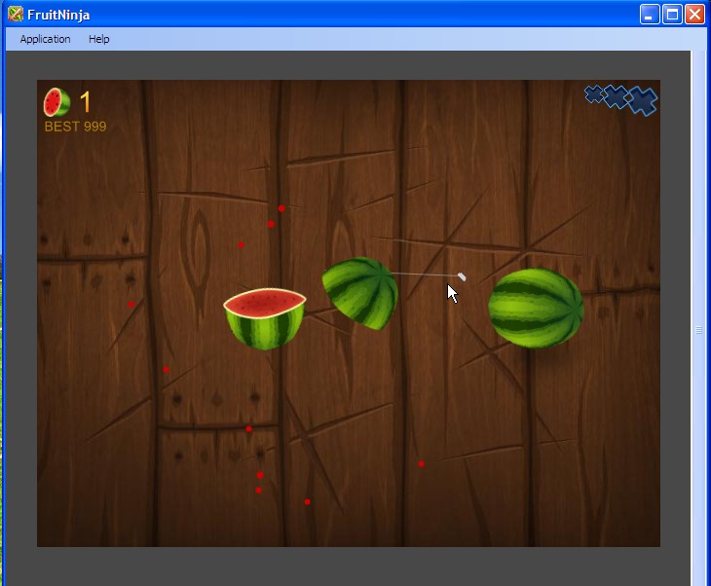Click the red-fleshed watermelon half
The image size is (711, 586).
(x=265, y=318)
